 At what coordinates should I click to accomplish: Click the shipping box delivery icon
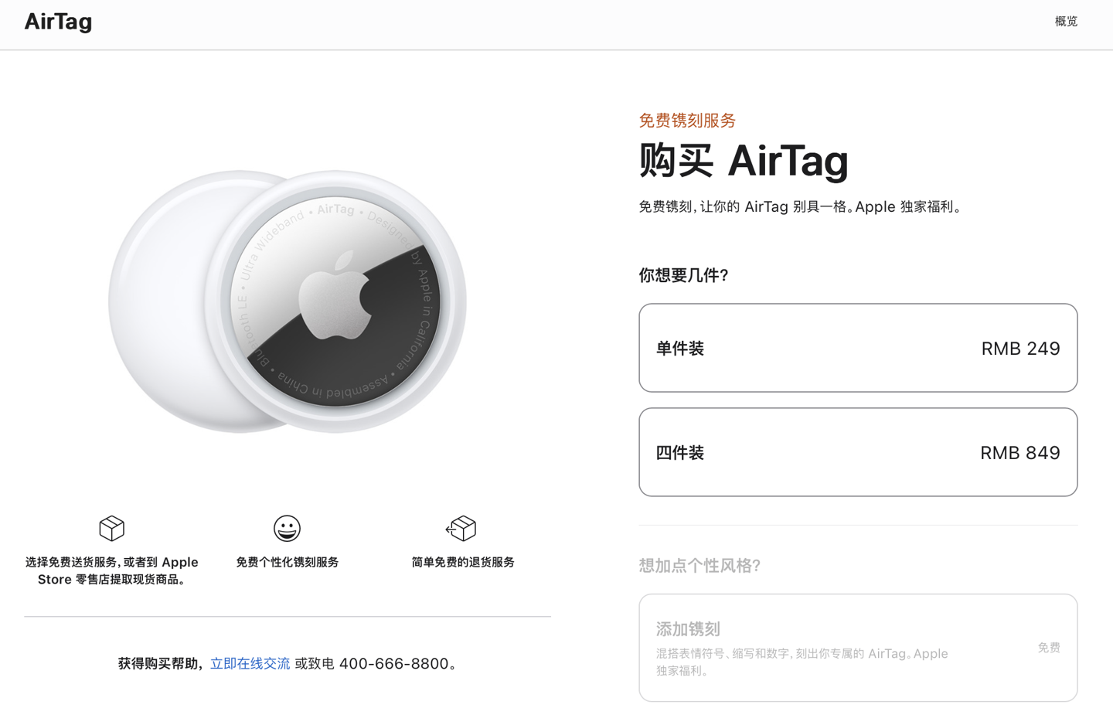pyautogui.click(x=112, y=529)
